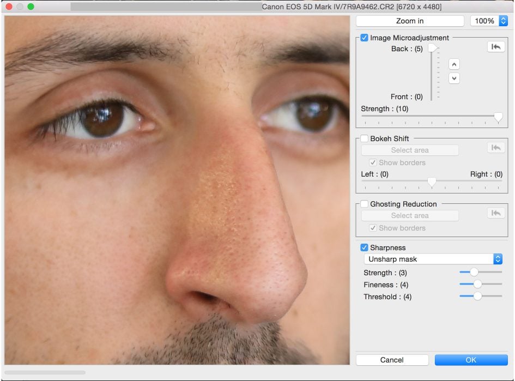Click the vertical Back/Front slider handle

pos(432,49)
